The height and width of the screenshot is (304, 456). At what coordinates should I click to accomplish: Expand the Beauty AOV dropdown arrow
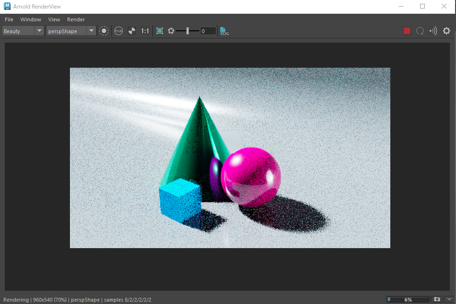39,31
